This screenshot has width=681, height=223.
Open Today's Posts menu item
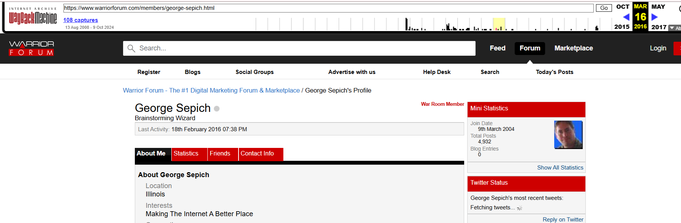pos(554,72)
